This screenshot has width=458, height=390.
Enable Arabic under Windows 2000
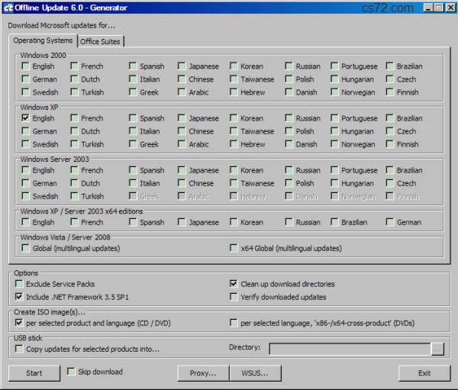point(182,92)
